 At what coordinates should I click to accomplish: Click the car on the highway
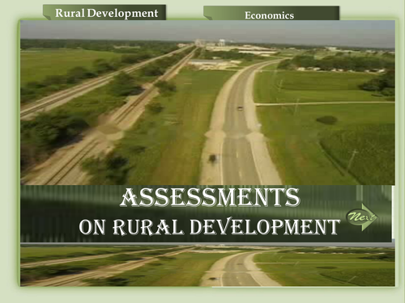[x=240, y=108]
